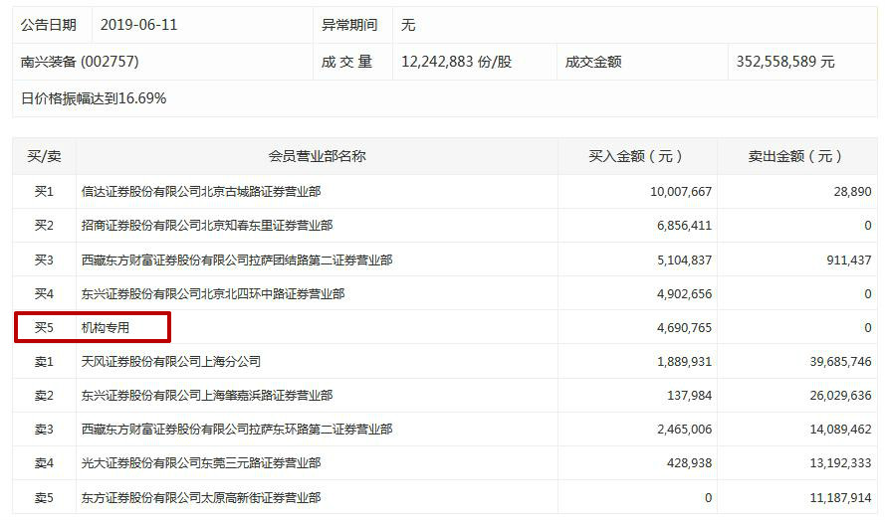This screenshot has width=885, height=522.
Task: Open 东兴证券 北京北四环中路证券营业部 entry
Action: (213, 294)
